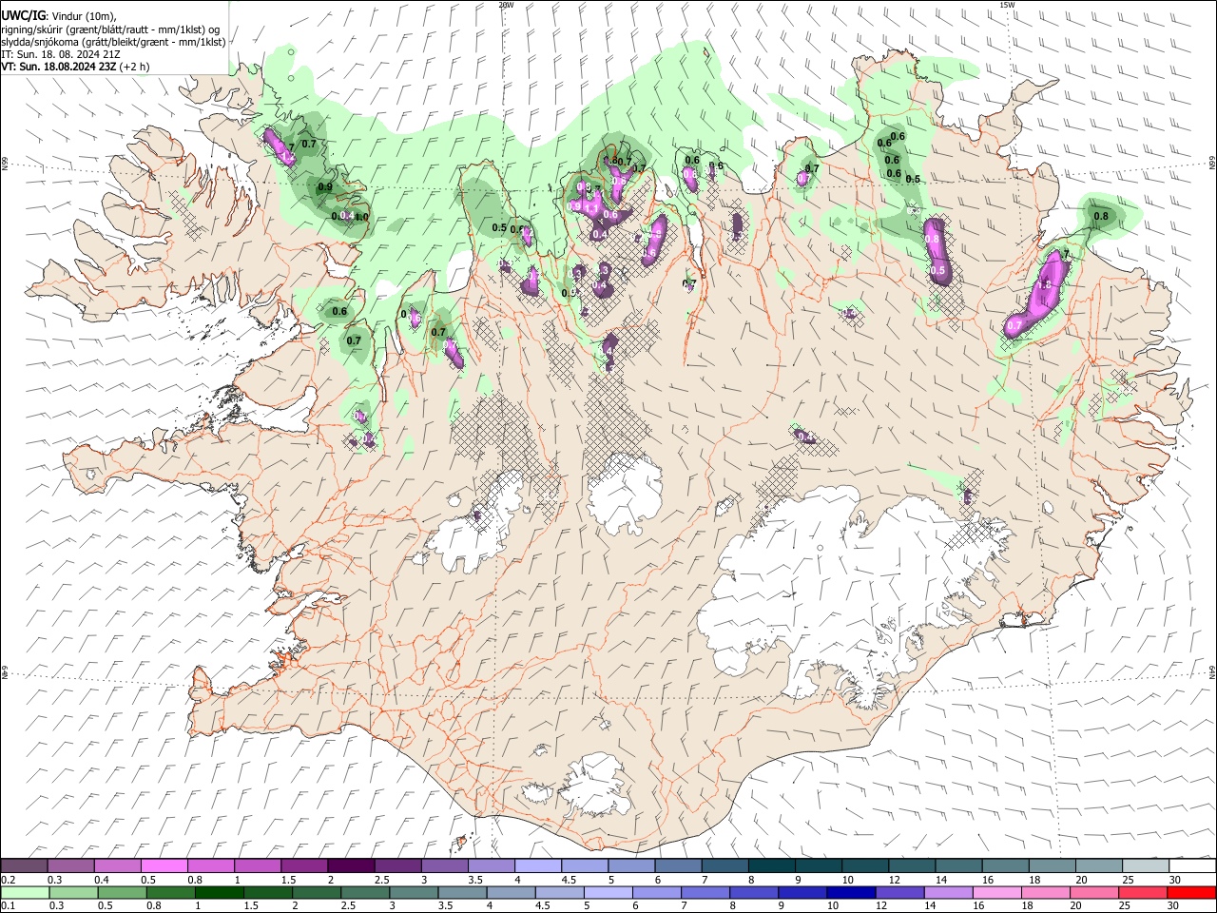Click the 'slydda/snjókoma' legend description line
This screenshot has height=913, width=1217.
pos(113,42)
